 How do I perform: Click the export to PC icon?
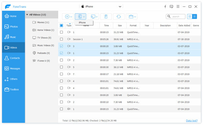tap(93, 17)
